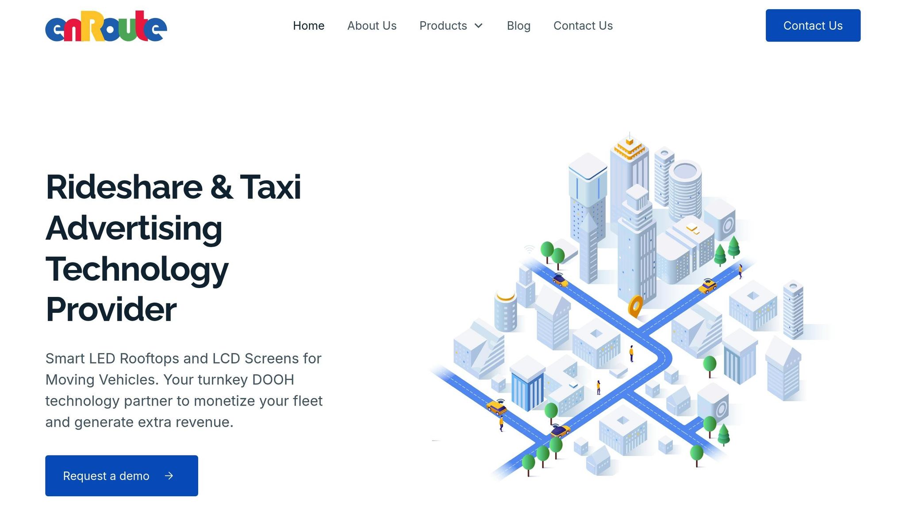The width and height of the screenshot is (906, 509).
Task: Navigate to the Blog link
Action: [518, 26]
